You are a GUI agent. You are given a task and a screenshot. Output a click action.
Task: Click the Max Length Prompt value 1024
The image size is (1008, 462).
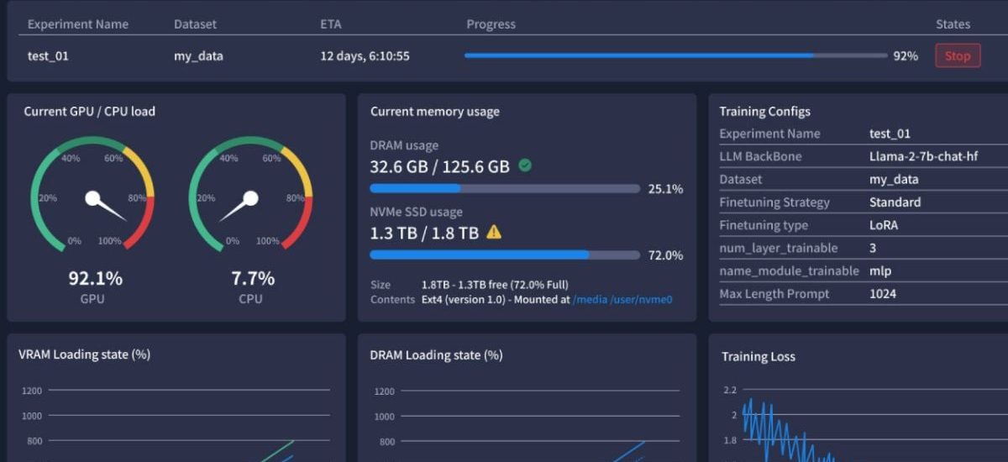point(883,294)
